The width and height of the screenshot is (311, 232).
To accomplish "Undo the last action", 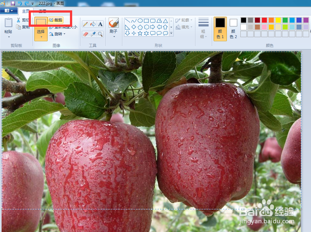I will 20,3.
